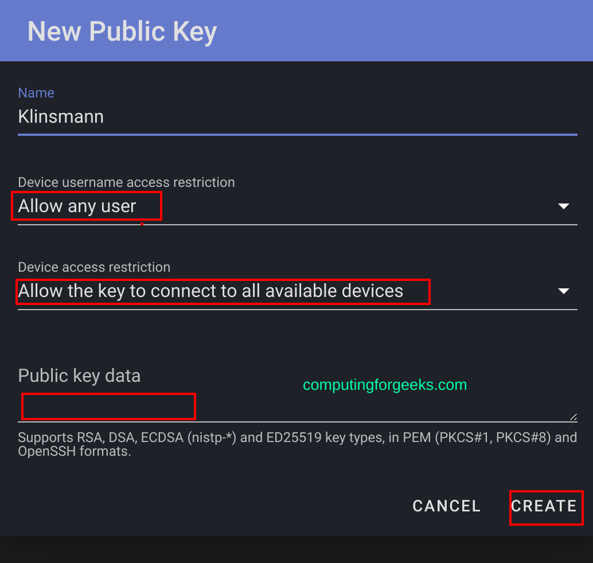This screenshot has height=563, width=593.
Task: Click the 'Device access restriction' label
Action: [94, 267]
